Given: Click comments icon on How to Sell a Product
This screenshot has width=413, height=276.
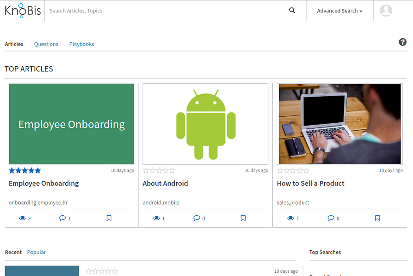Looking at the screenshot, I should coord(331,218).
